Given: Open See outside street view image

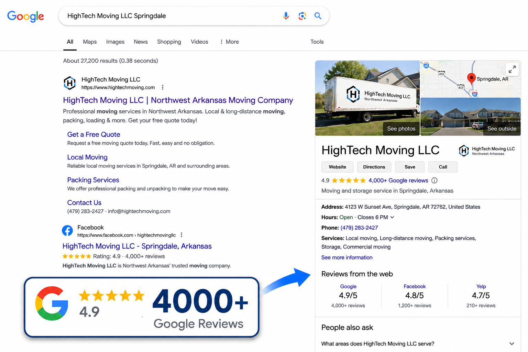Looking at the screenshot, I should (502, 129).
